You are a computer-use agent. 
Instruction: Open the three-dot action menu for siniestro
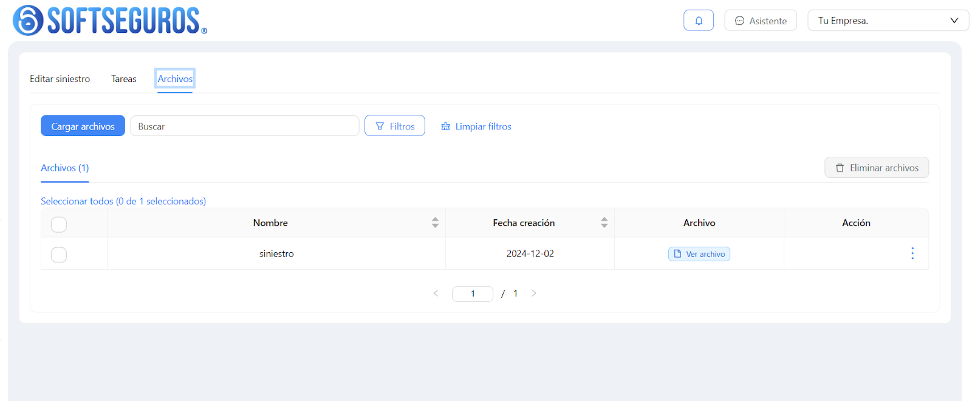(x=912, y=253)
